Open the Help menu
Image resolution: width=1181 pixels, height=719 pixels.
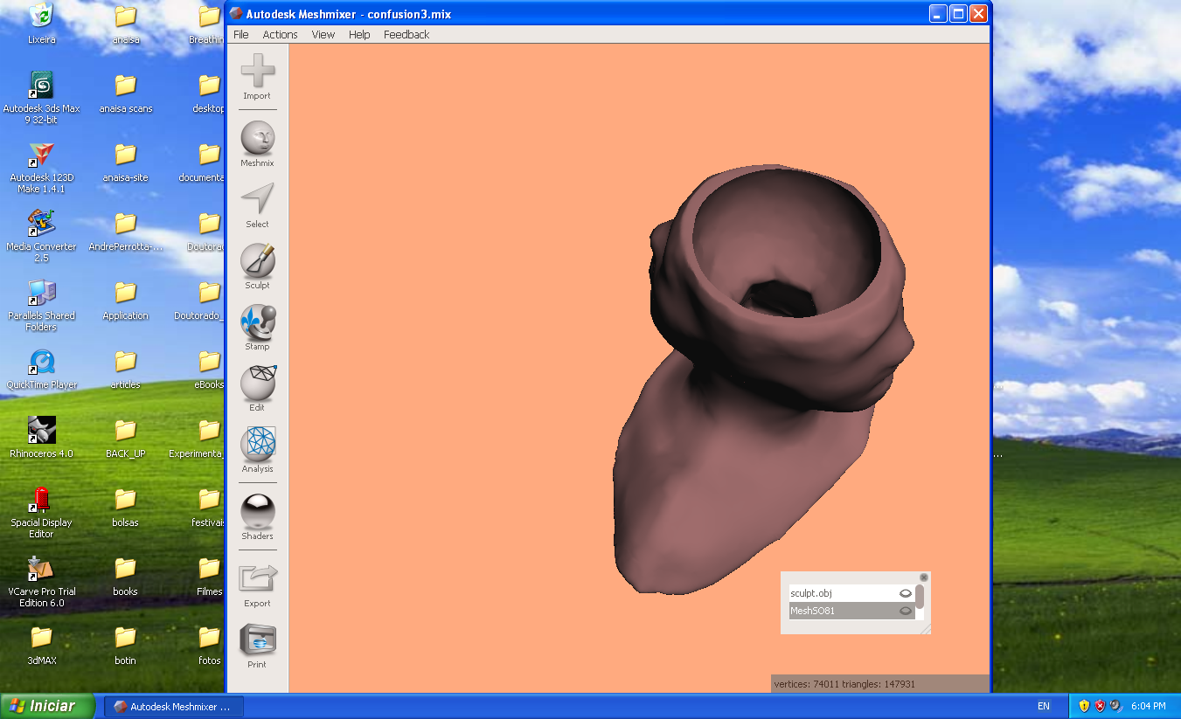click(359, 35)
